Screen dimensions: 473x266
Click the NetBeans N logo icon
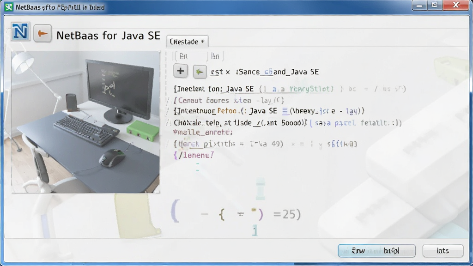point(20,32)
